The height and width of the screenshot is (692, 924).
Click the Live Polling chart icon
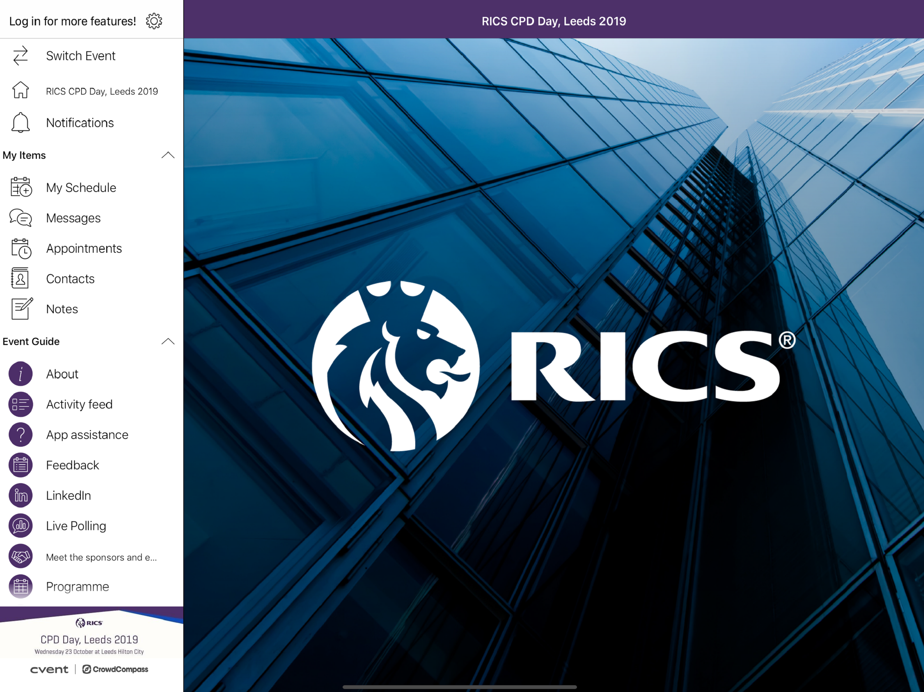coord(21,526)
